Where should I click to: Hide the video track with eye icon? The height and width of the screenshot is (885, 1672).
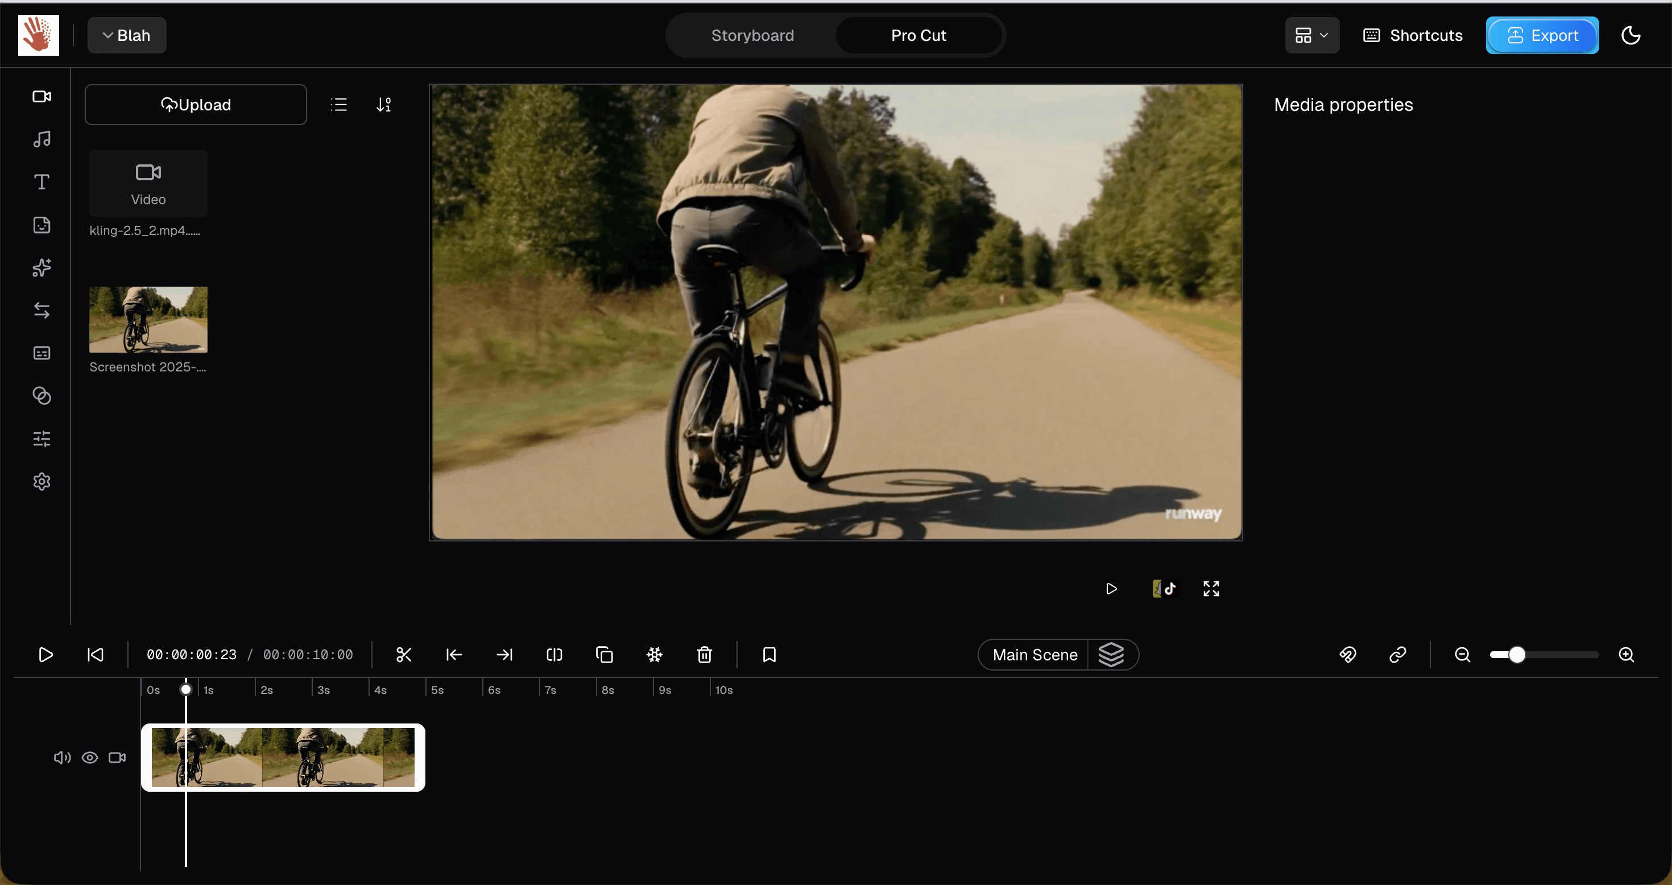point(90,757)
